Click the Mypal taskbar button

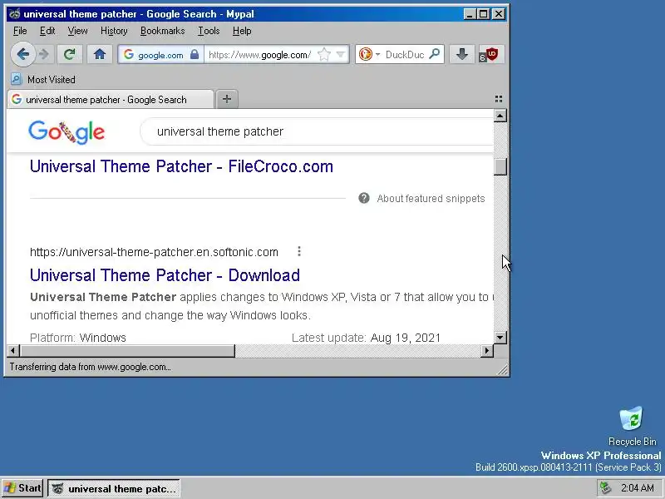click(114, 488)
